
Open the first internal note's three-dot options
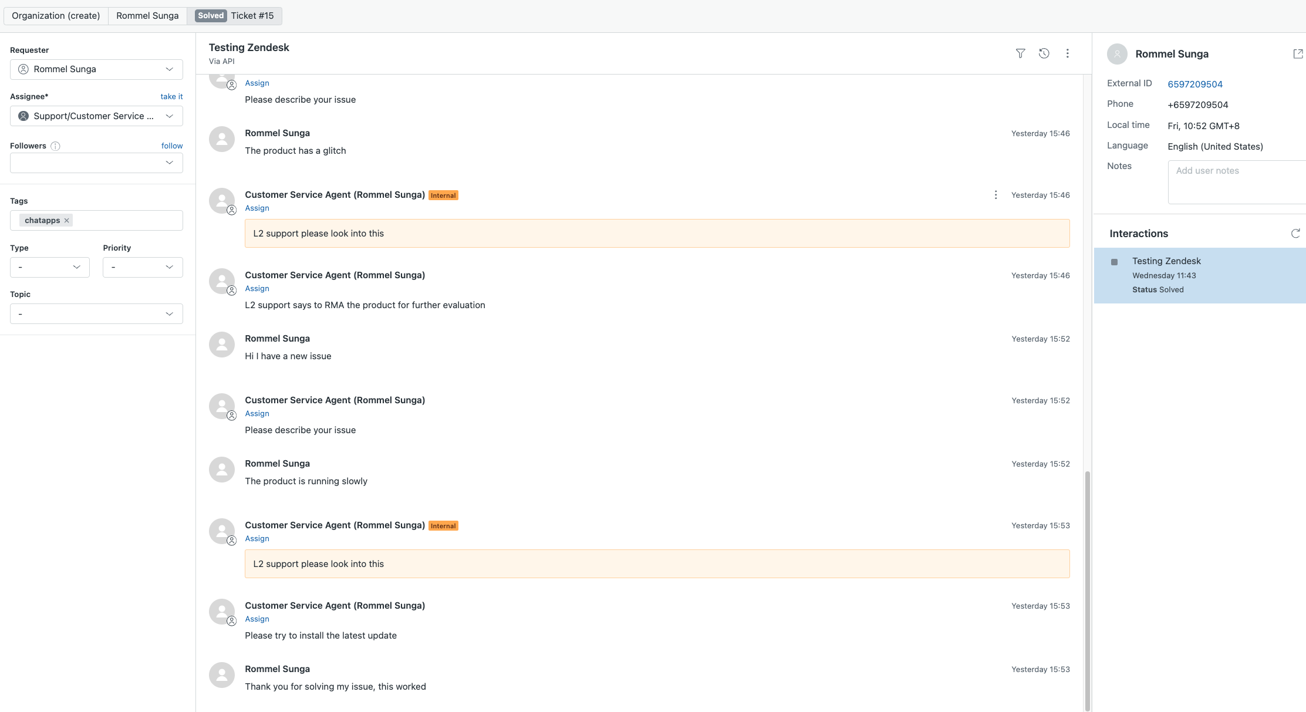pos(995,195)
